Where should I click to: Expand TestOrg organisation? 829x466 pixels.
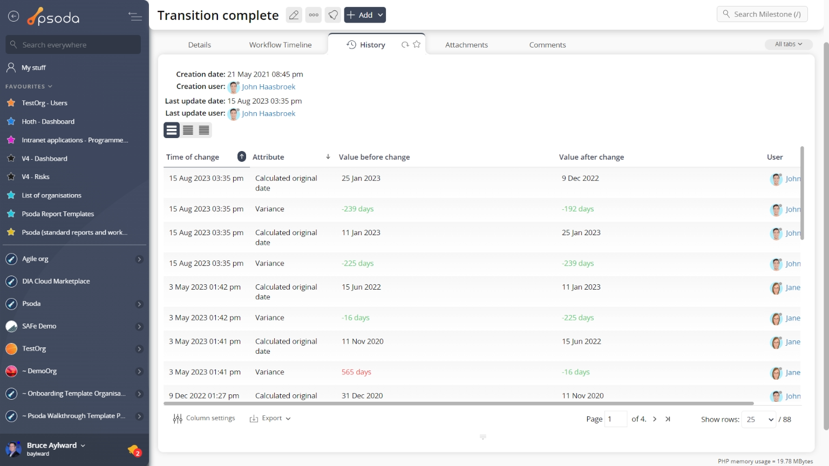(139, 349)
